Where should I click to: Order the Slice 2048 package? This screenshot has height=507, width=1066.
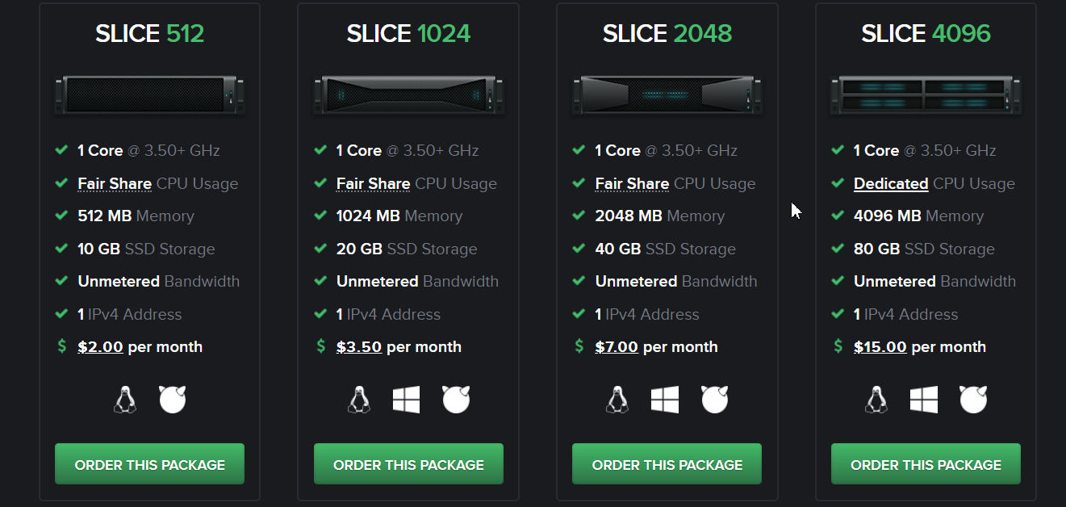click(x=667, y=464)
